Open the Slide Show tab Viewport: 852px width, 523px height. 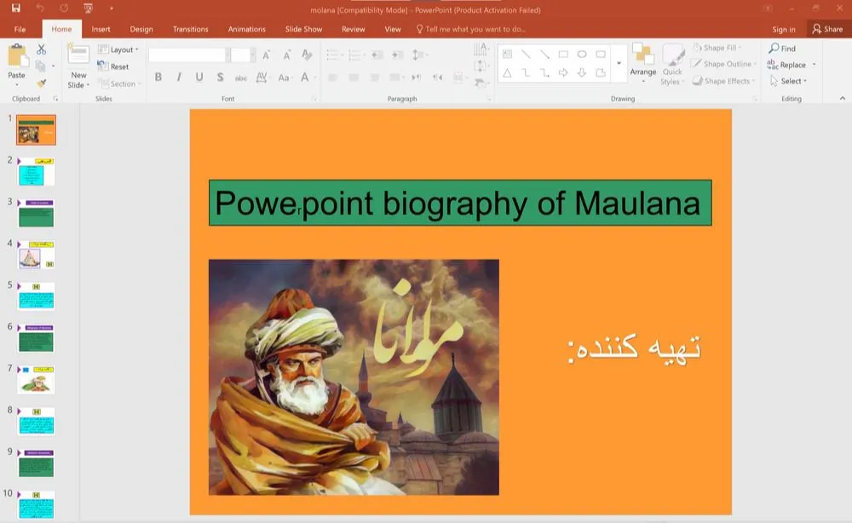click(303, 29)
